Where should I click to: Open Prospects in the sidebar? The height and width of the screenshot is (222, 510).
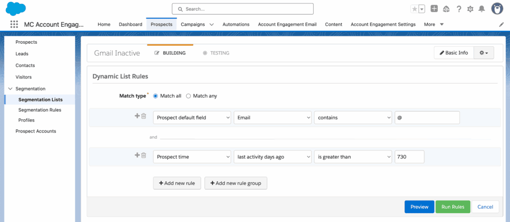tap(26, 42)
